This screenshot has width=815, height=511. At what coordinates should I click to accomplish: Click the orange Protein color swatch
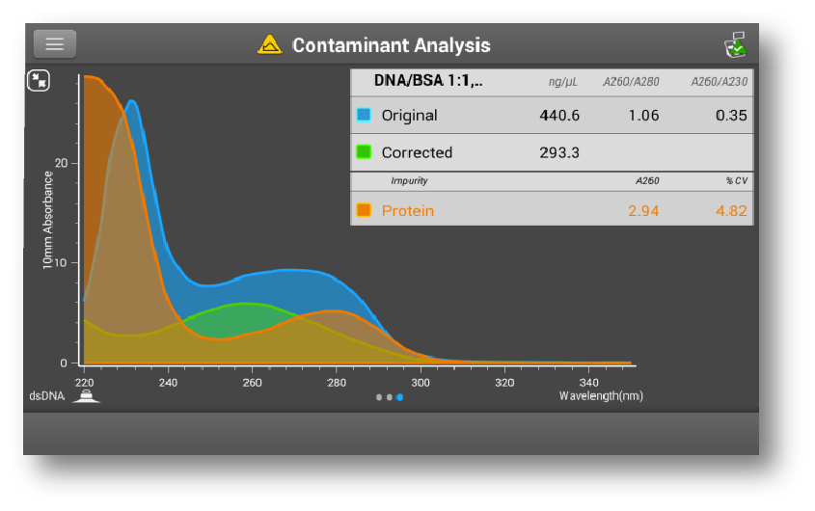[x=364, y=210]
